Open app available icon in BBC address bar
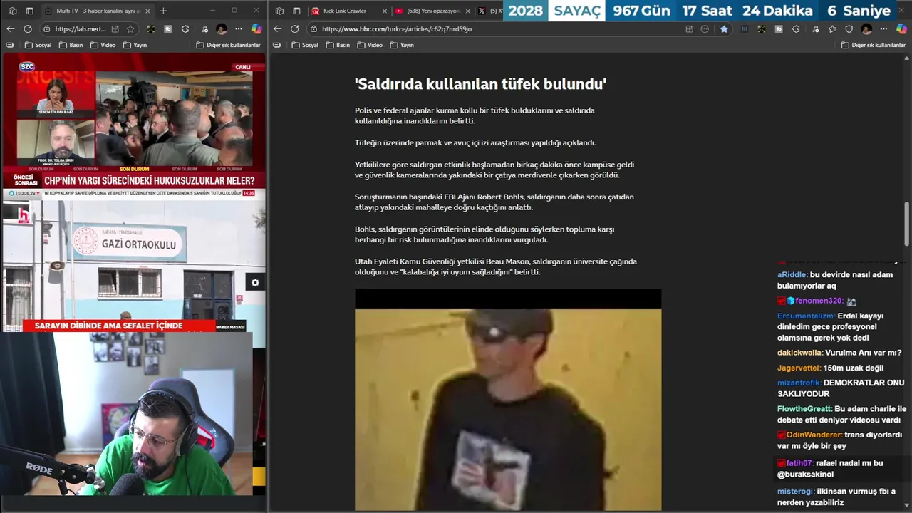 [689, 28]
